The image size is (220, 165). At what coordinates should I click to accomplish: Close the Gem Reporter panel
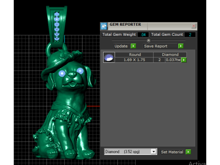coord(193,26)
